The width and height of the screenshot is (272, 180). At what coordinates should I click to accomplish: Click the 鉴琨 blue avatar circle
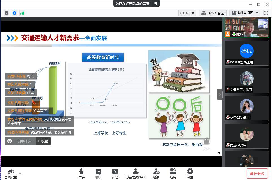click(247, 51)
